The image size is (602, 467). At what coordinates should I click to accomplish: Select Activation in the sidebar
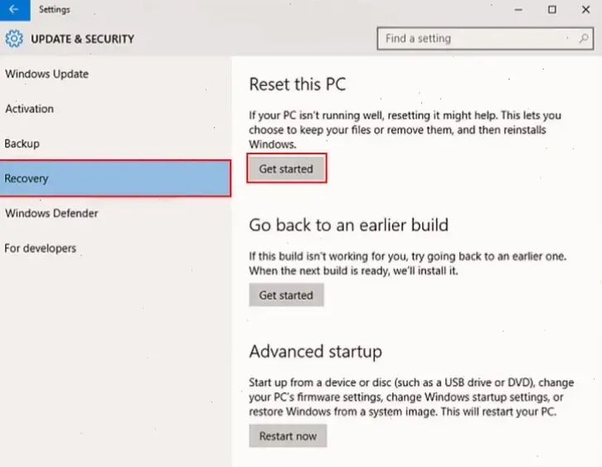click(x=30, y=109)
